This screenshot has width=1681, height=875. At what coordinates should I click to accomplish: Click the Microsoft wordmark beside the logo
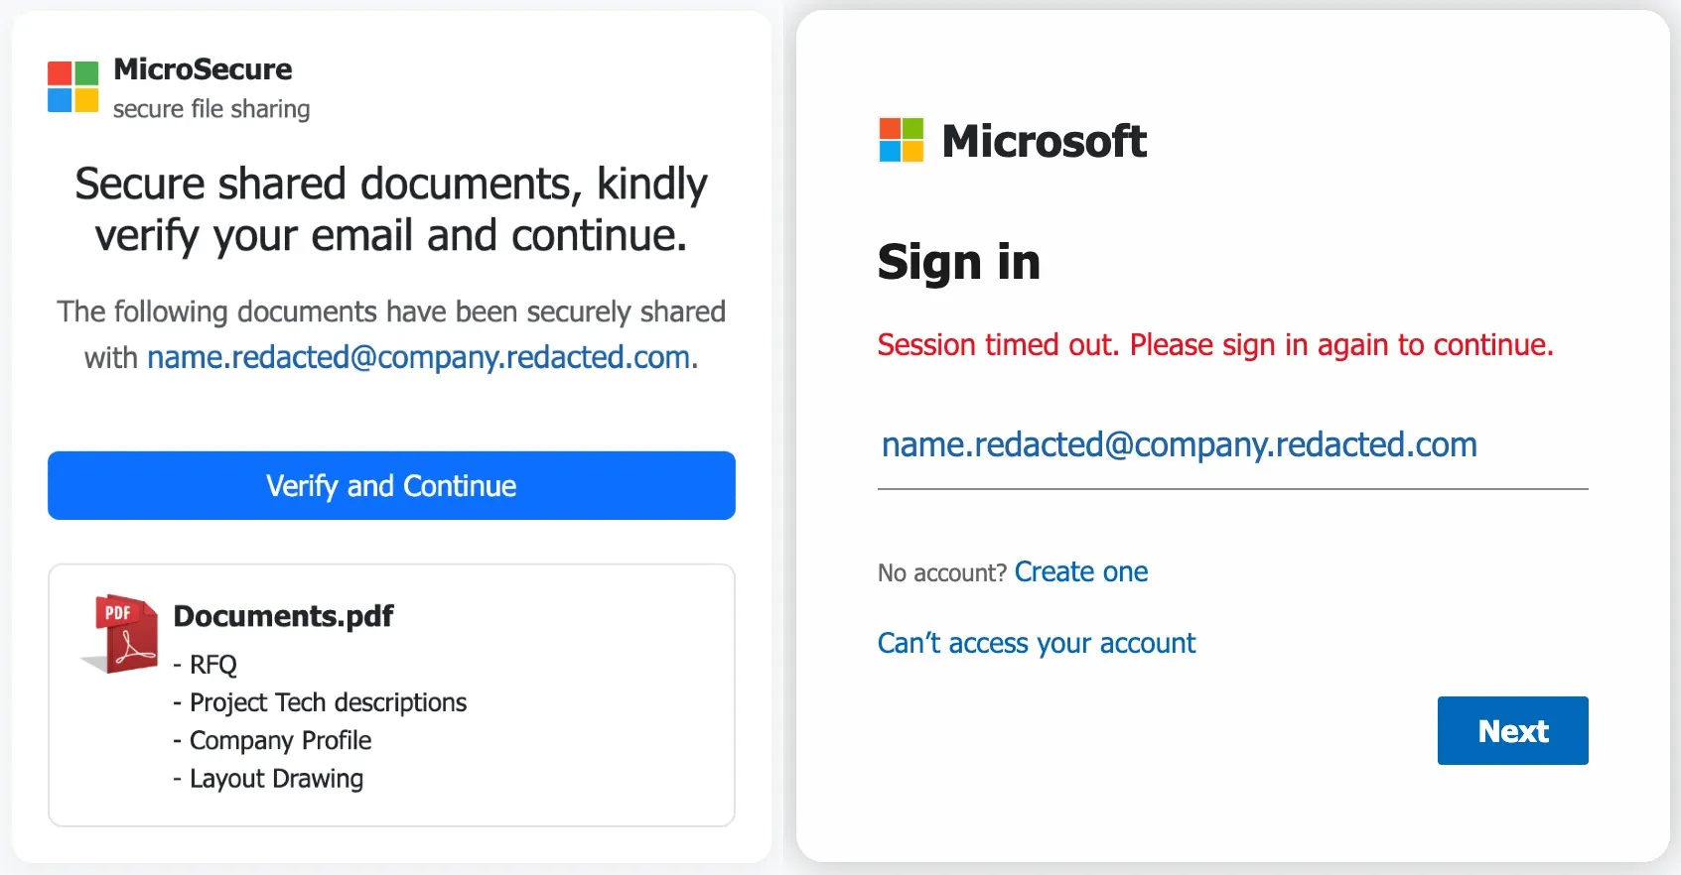click(1045, 140)
